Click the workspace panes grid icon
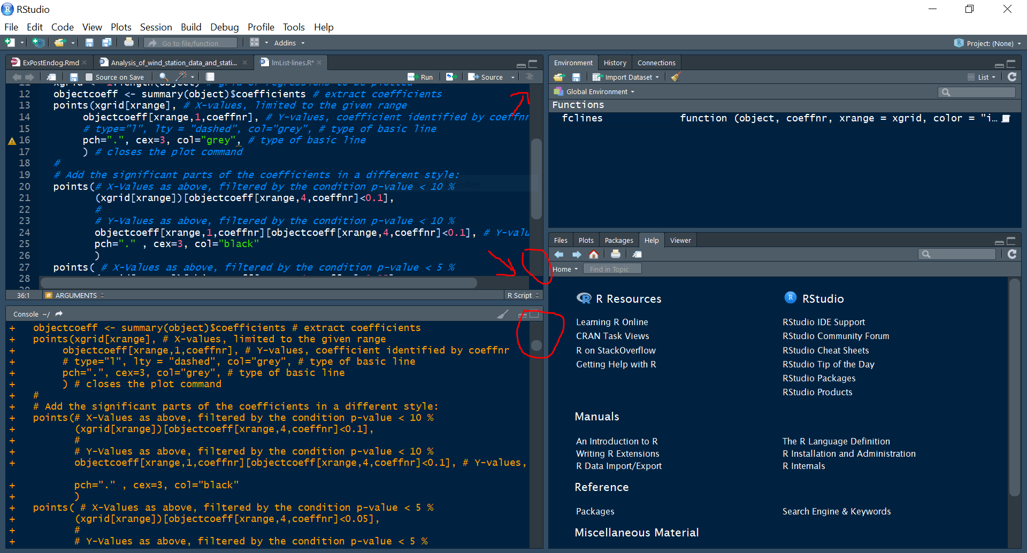The image size is (1027, 553). (255, 43)
